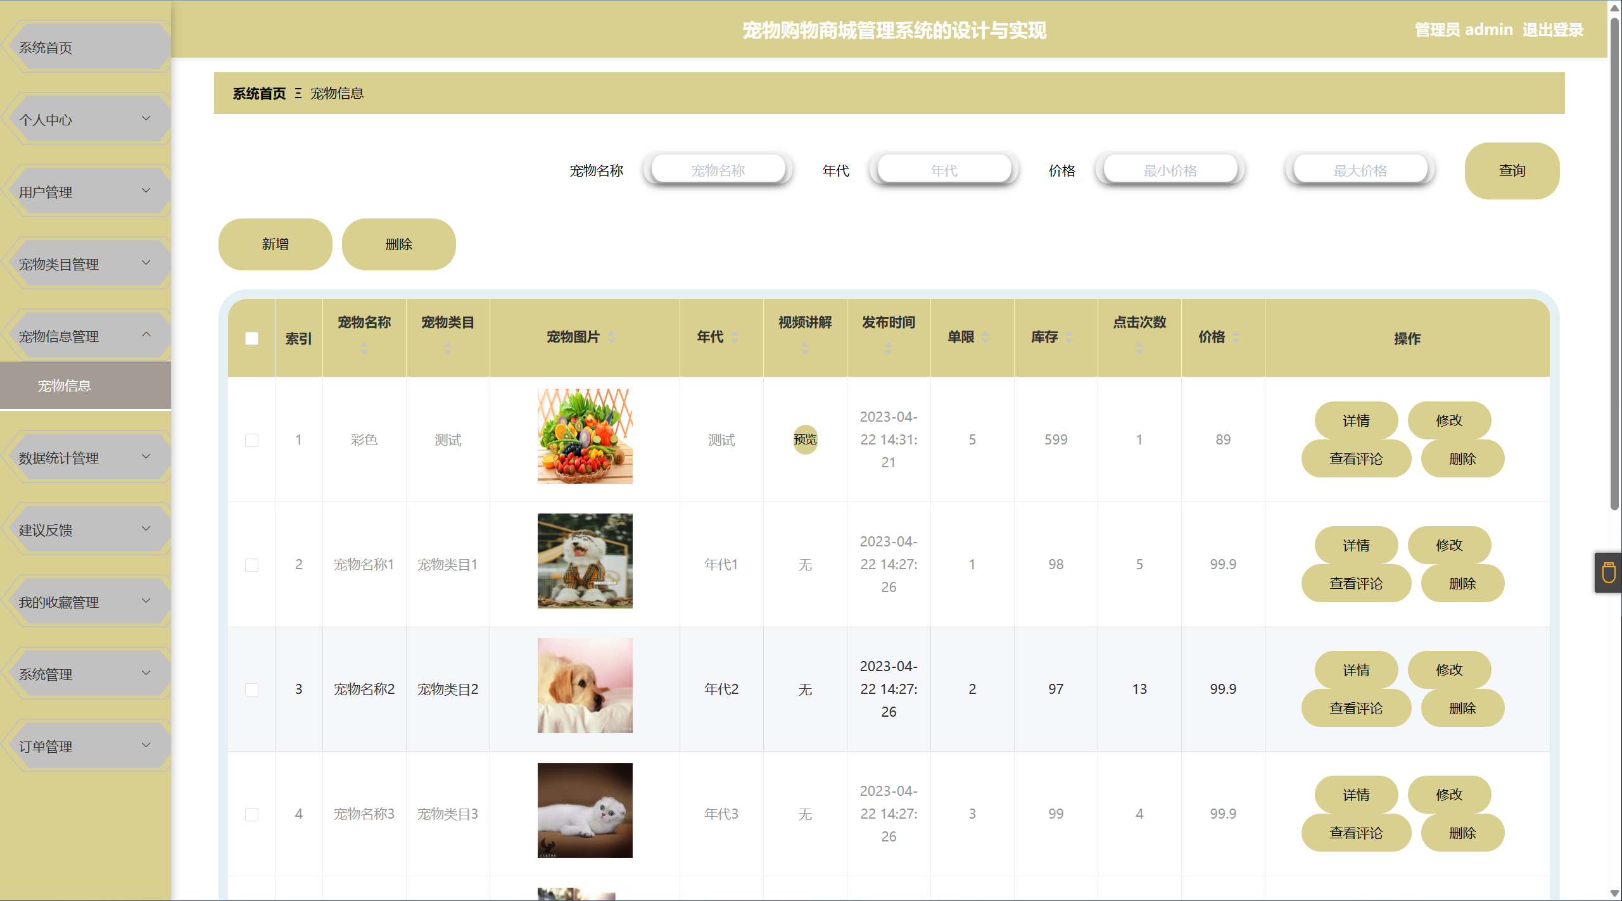
Task: Open 查看评论 for row 宠物名称3
Action: 1356,833
